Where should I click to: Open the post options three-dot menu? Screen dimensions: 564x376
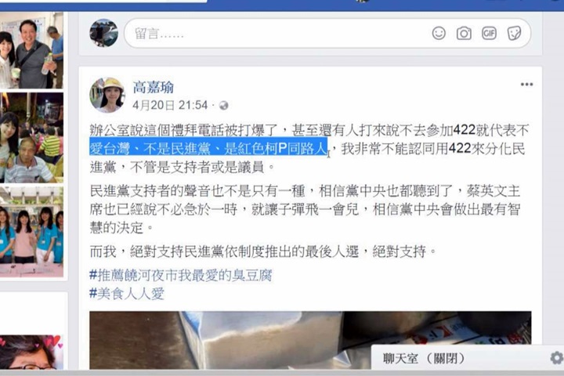tap(526, 85)
